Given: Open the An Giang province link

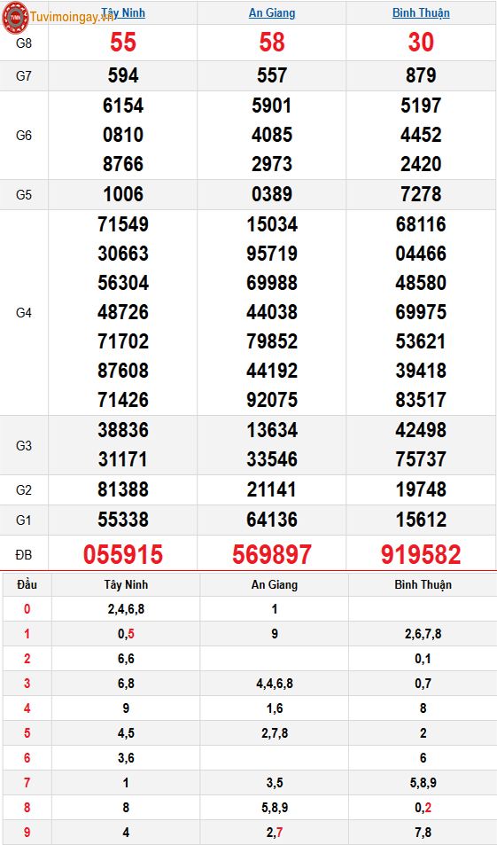Looking at the screenshot, I should coord(272,12).
